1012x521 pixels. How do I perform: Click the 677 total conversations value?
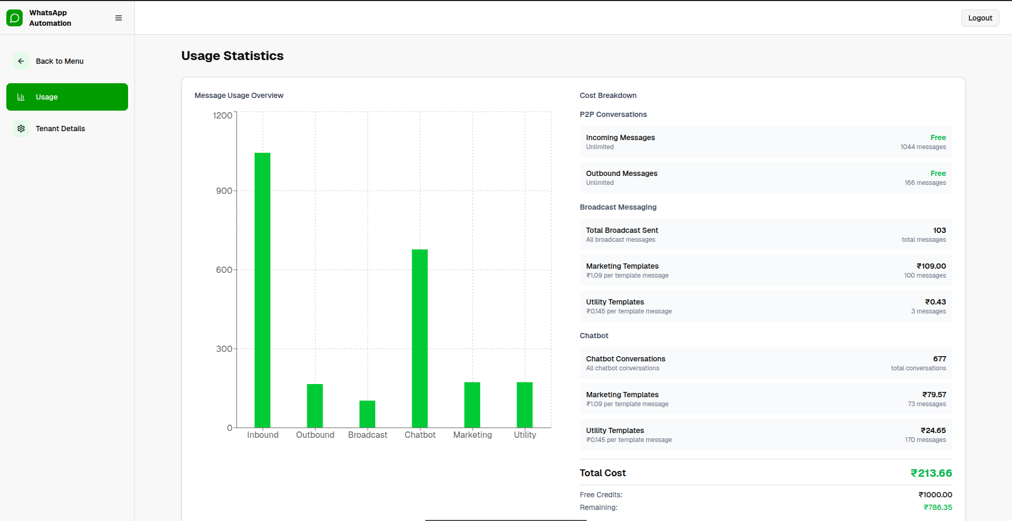click(939, 359)
